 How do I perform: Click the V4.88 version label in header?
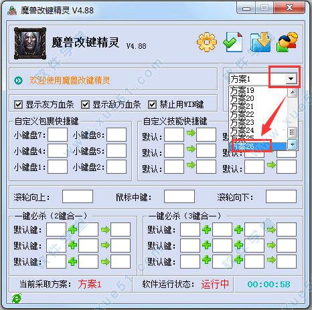[x=136, y=46]
